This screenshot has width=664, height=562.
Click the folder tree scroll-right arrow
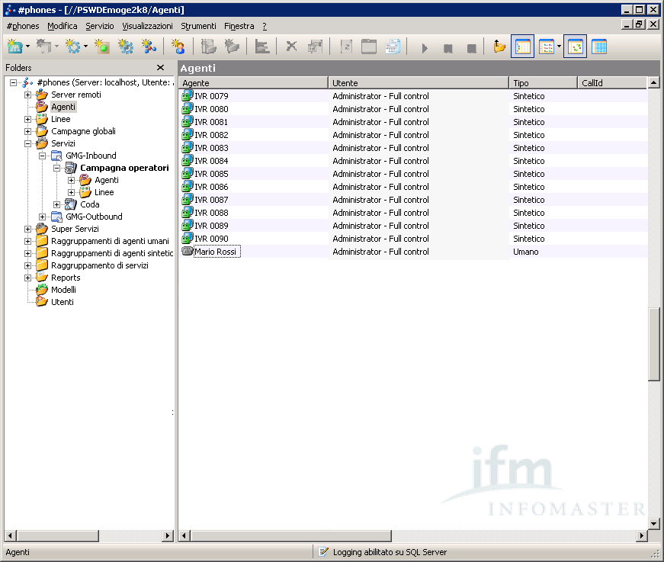click(168, 536)
